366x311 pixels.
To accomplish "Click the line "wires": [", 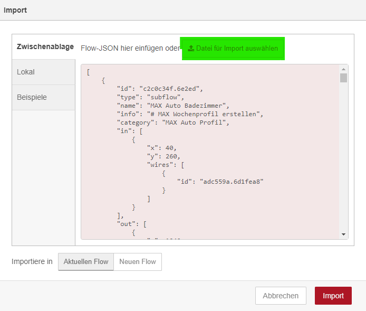I will pyautogui.click(x=166, y=165).
